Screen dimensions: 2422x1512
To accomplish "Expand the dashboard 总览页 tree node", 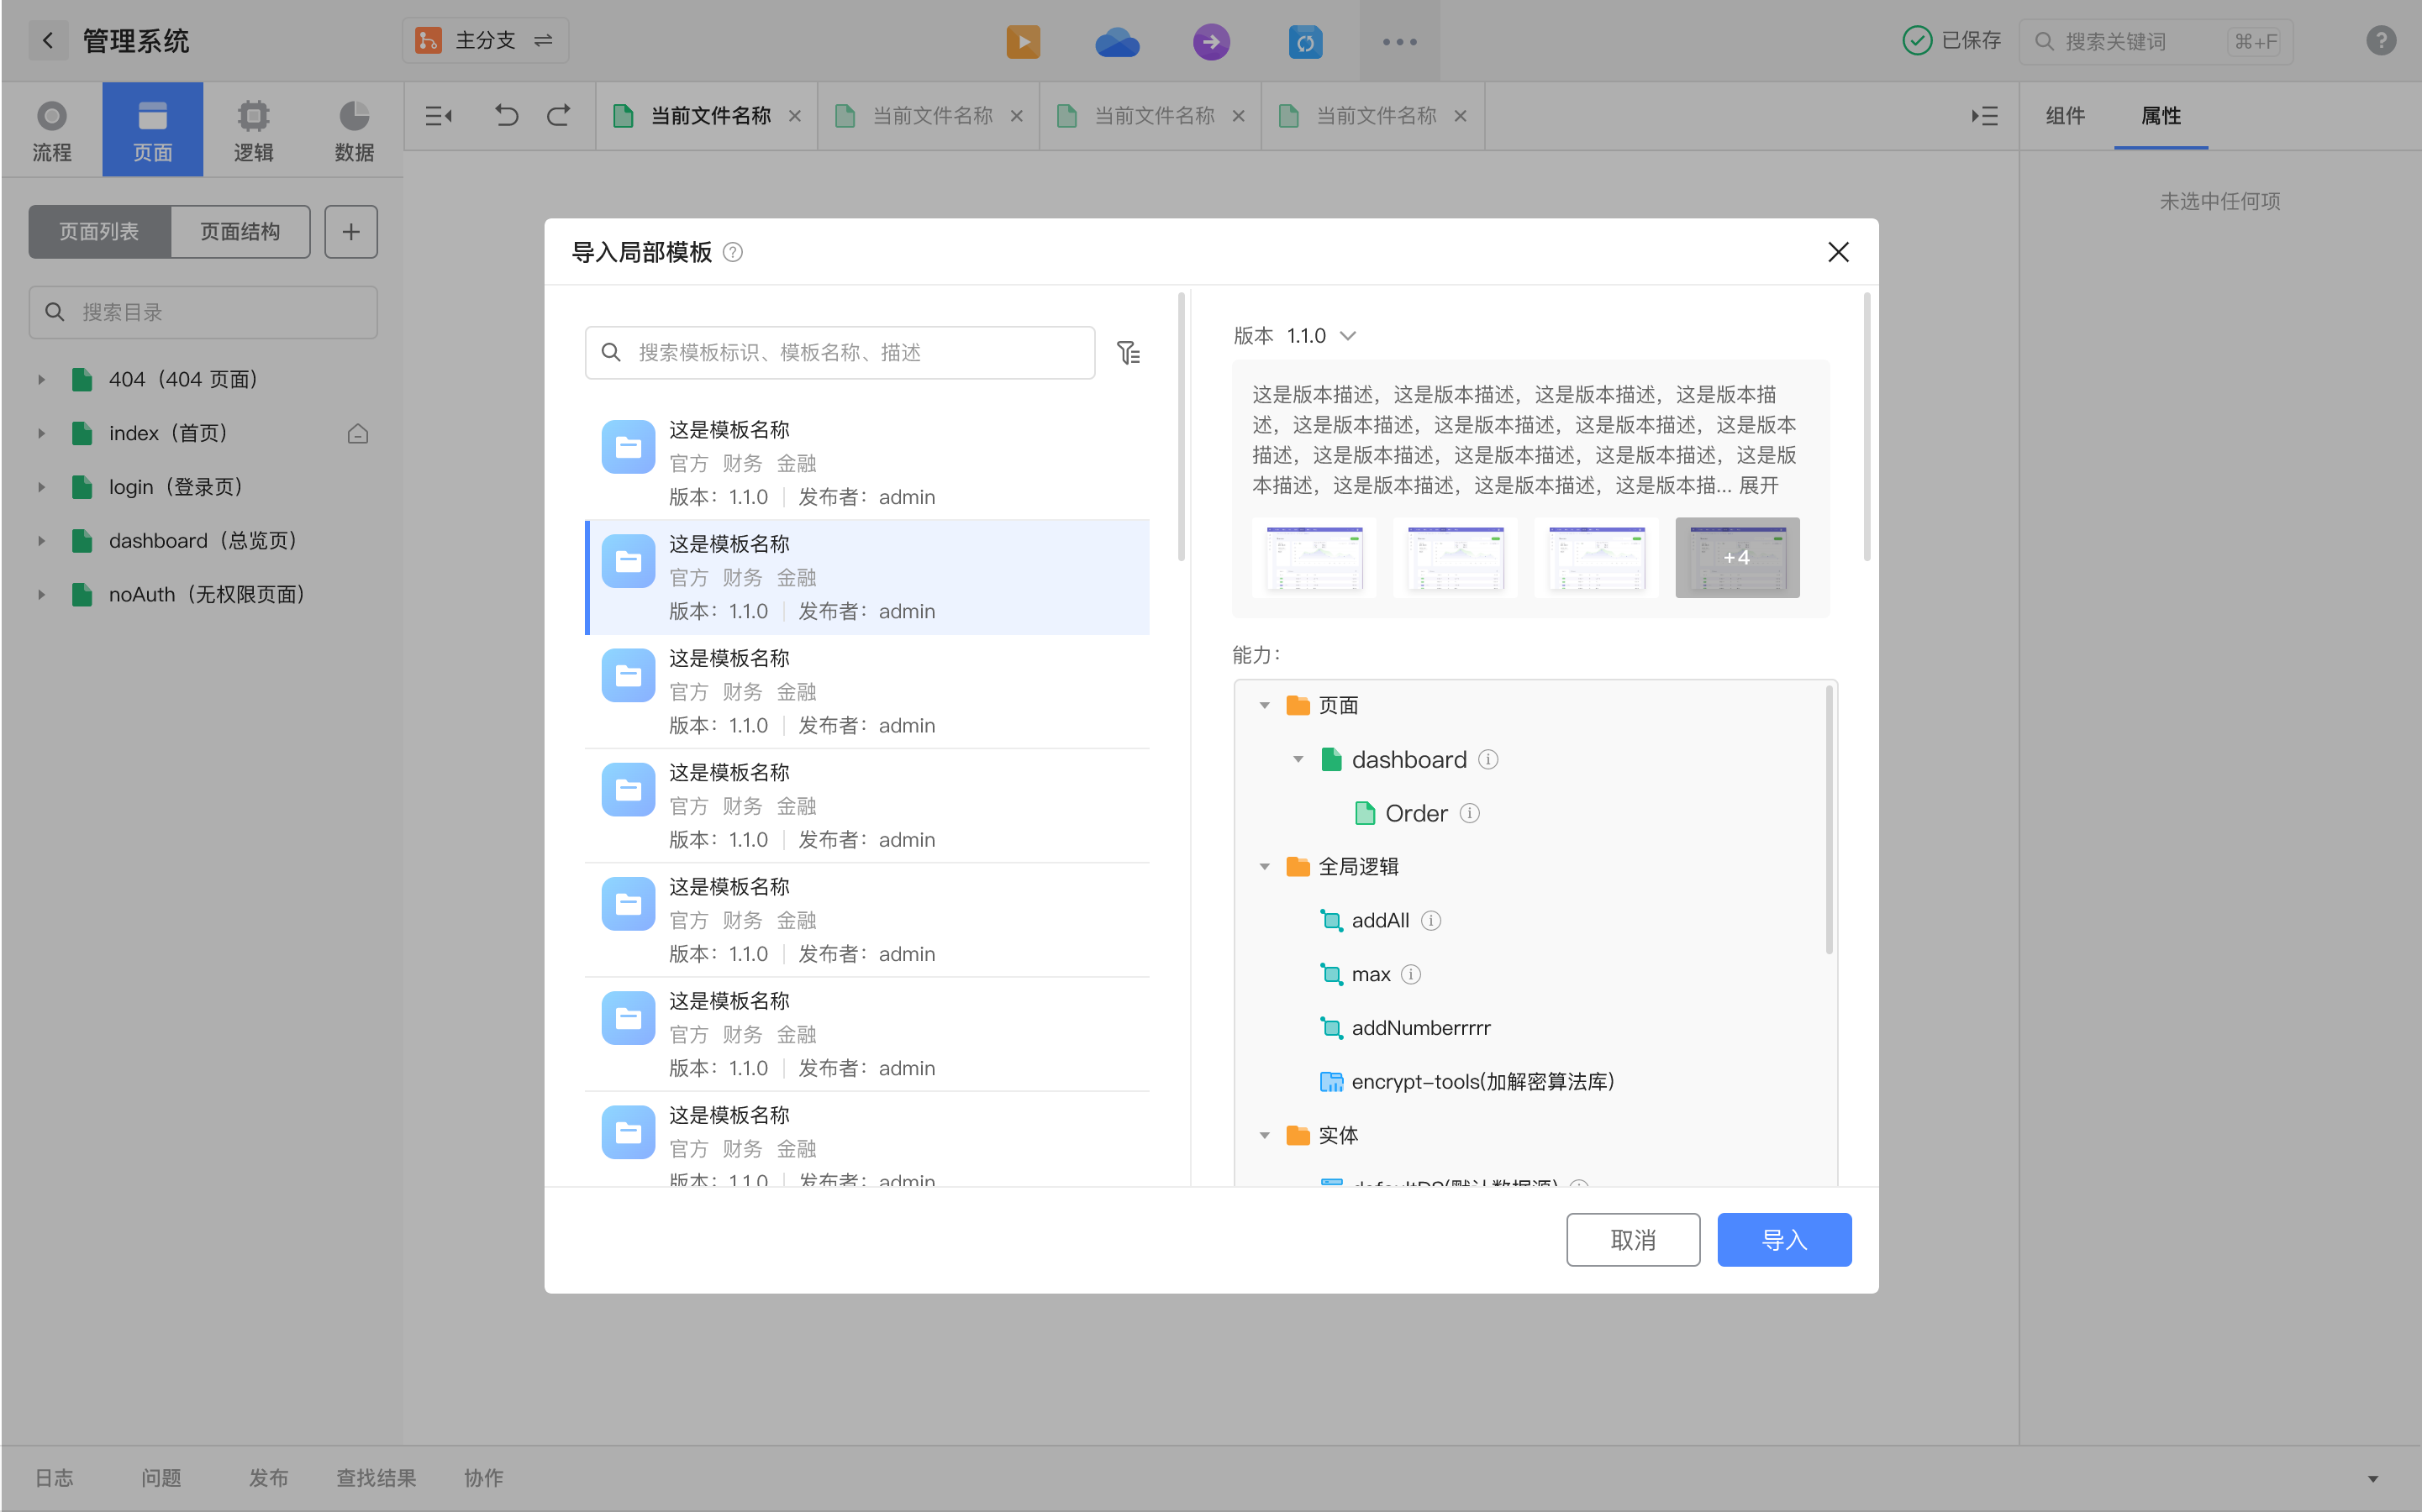I will [x=41, y=541].
